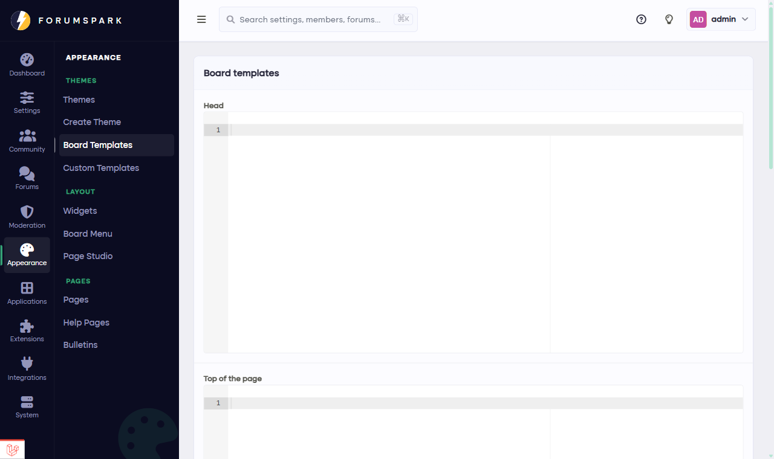Open the Applications grid icon
Viewport: 774px width, 459px height.
[x=27, y=288]
